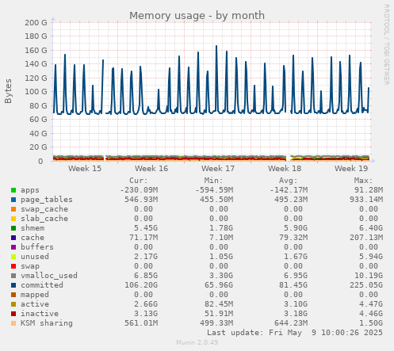Click the active olive legend swatch
Screen dimensions: 394x351
pyautogui.click(x=13, y=304)
